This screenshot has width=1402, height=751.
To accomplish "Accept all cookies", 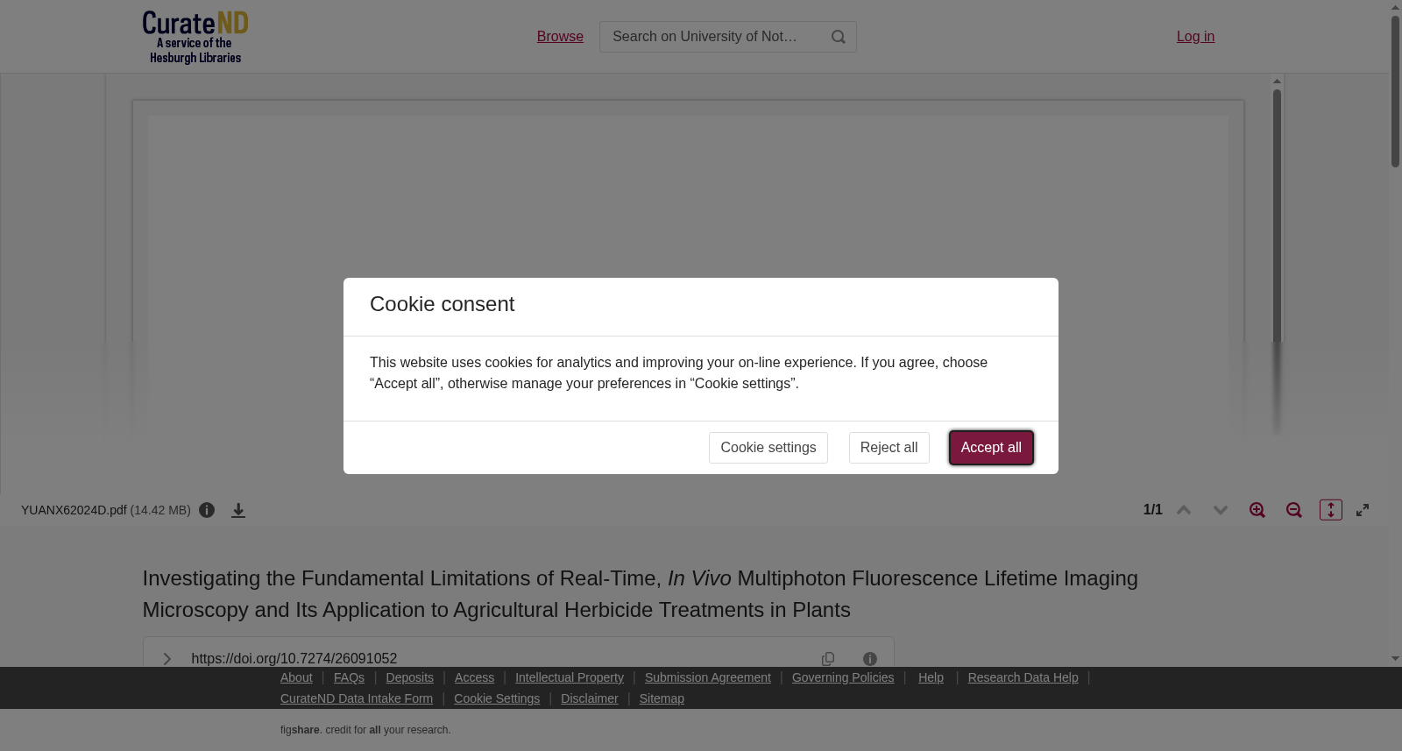I will tap(991, 448).
